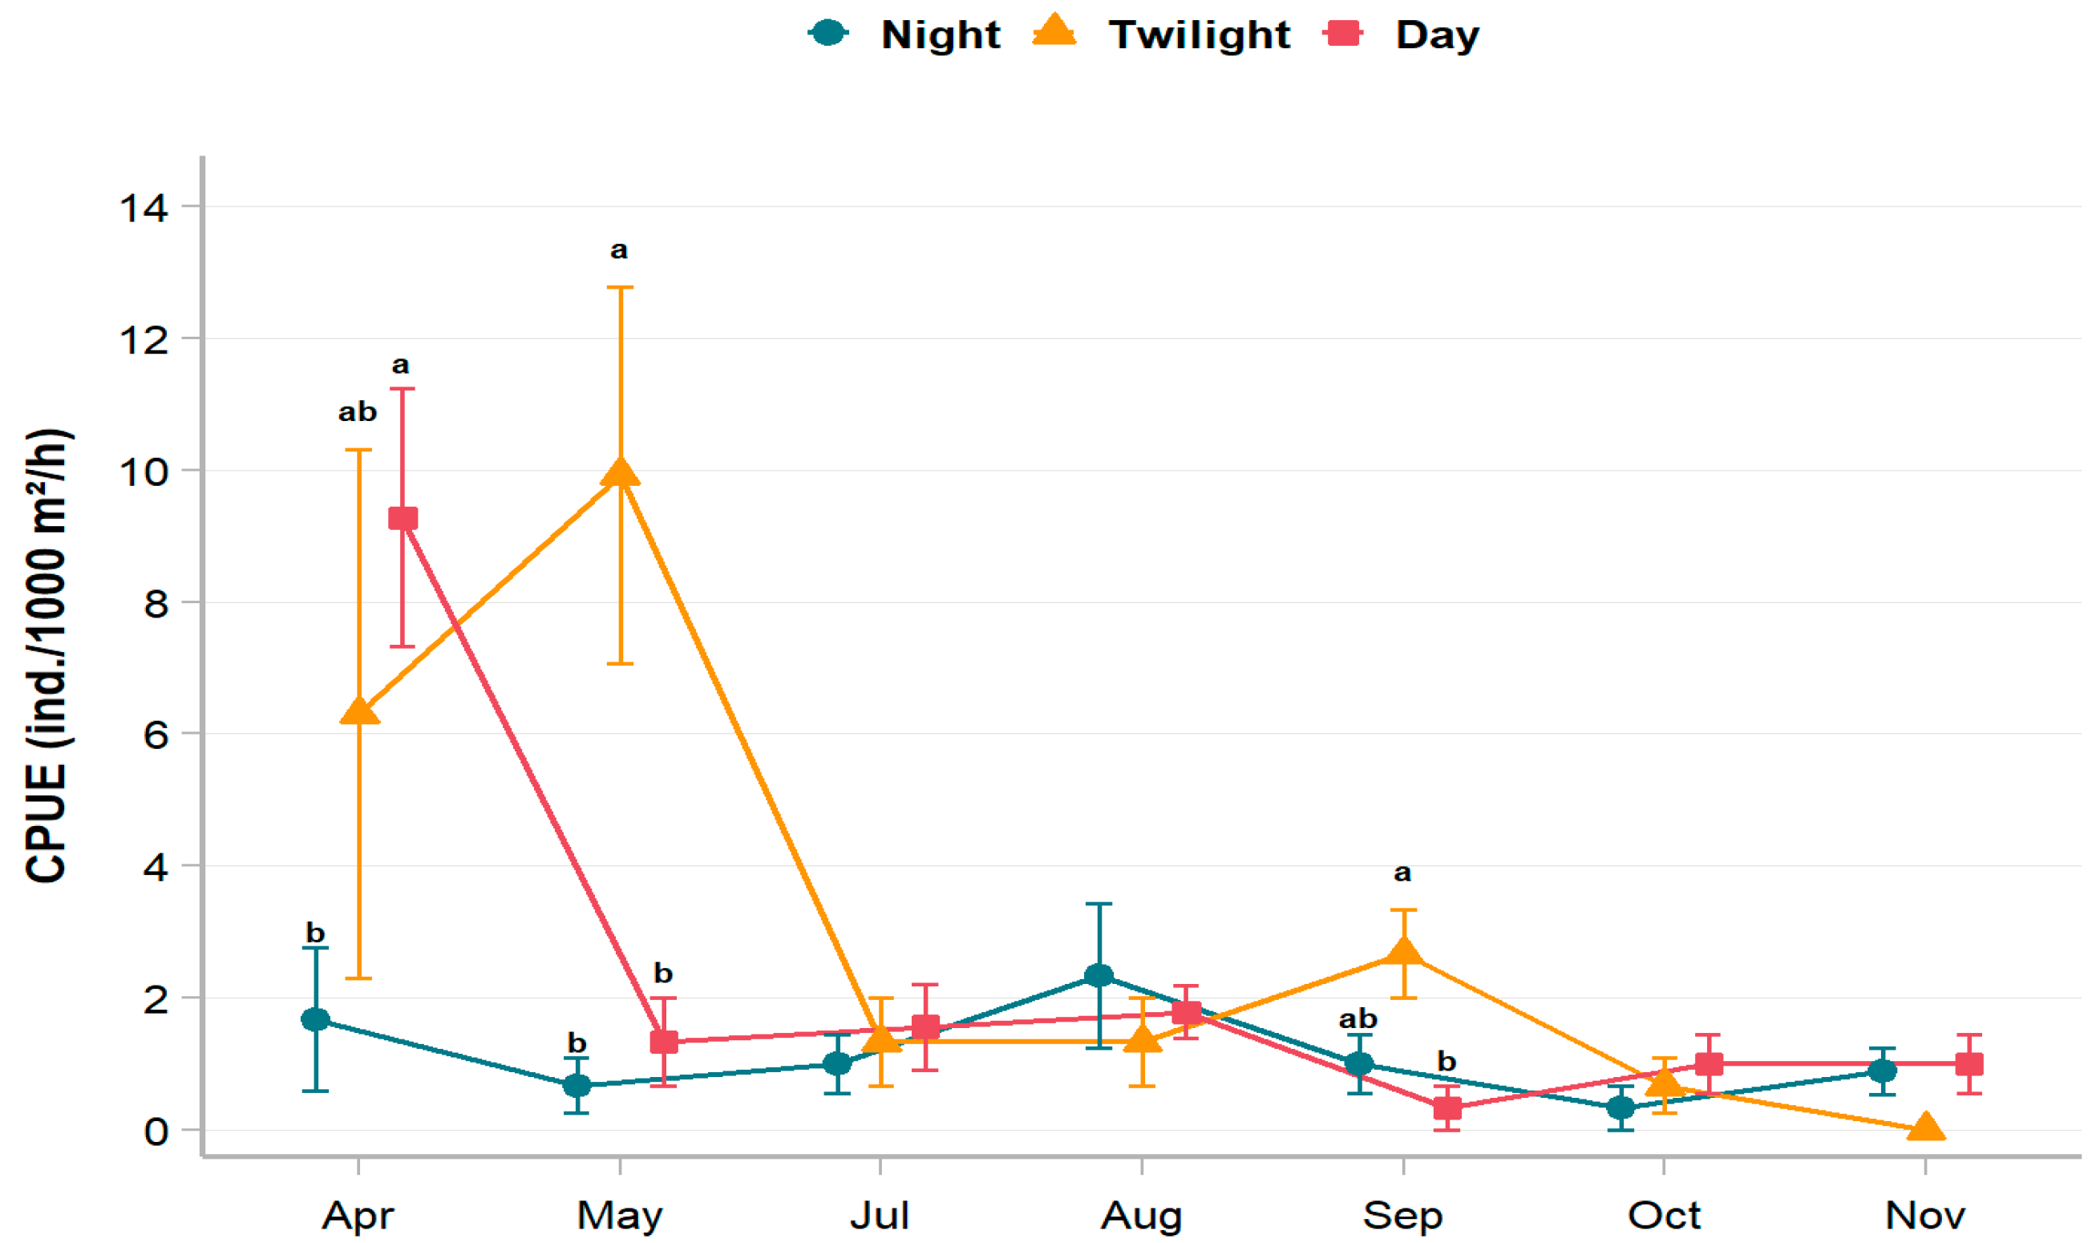Click the Night circle marker for April

coord(316,1019)
